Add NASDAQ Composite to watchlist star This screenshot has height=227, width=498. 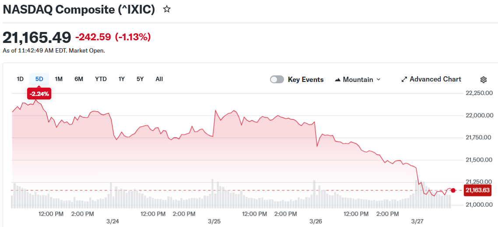[x=167, y=9]
